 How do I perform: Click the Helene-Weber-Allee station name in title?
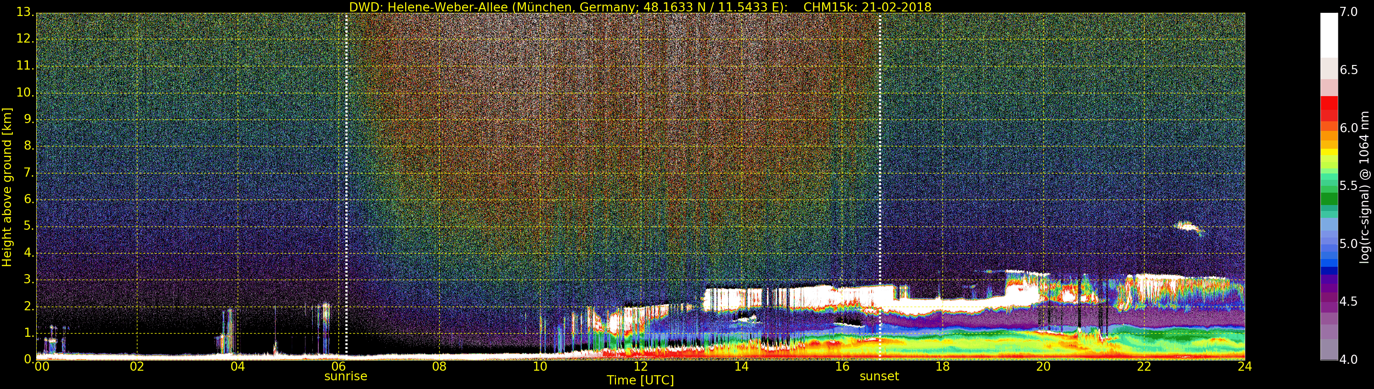click(x=447, y=7)
